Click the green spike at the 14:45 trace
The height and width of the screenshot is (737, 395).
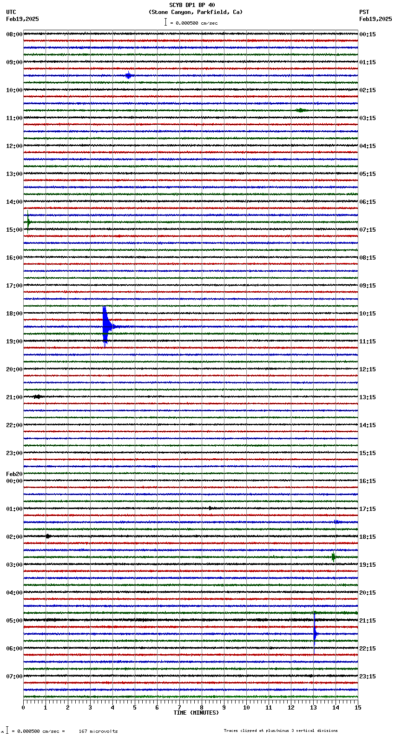point(28,222)
